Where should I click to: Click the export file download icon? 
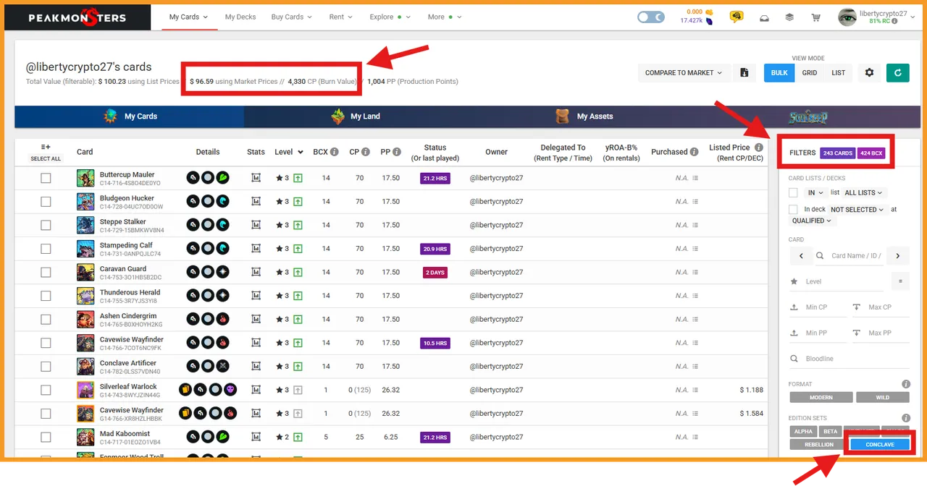click(x=744, y=72)
